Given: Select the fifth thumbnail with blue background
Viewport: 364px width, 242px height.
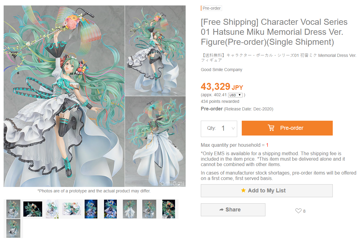Looking at the screenshot, I should (x=91, y=209).
